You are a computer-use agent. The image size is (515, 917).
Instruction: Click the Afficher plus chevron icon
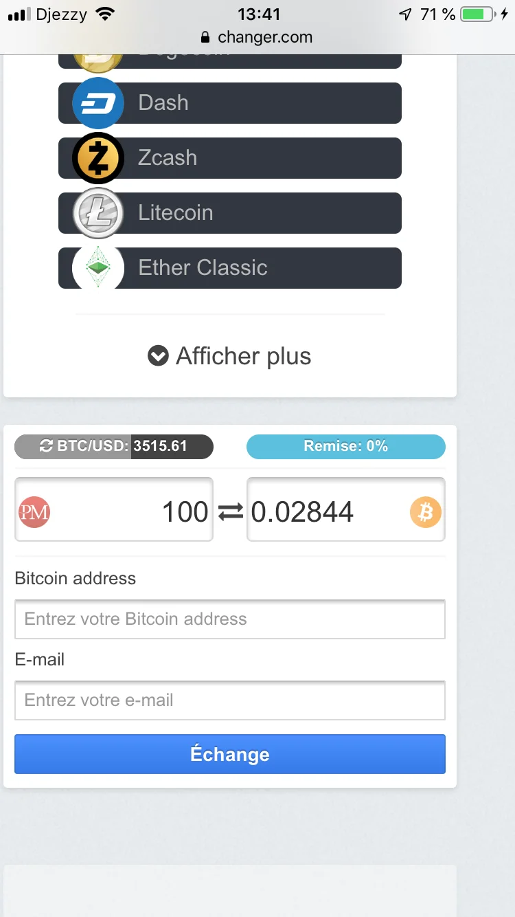(x=158, y=356)
